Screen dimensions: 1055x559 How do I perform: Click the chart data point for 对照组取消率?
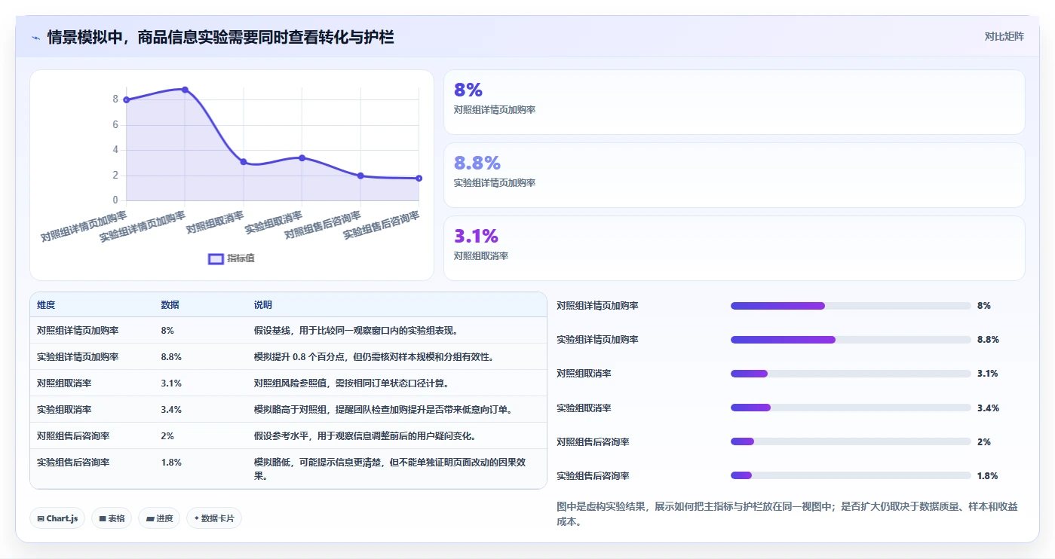(x=244, y=161)
